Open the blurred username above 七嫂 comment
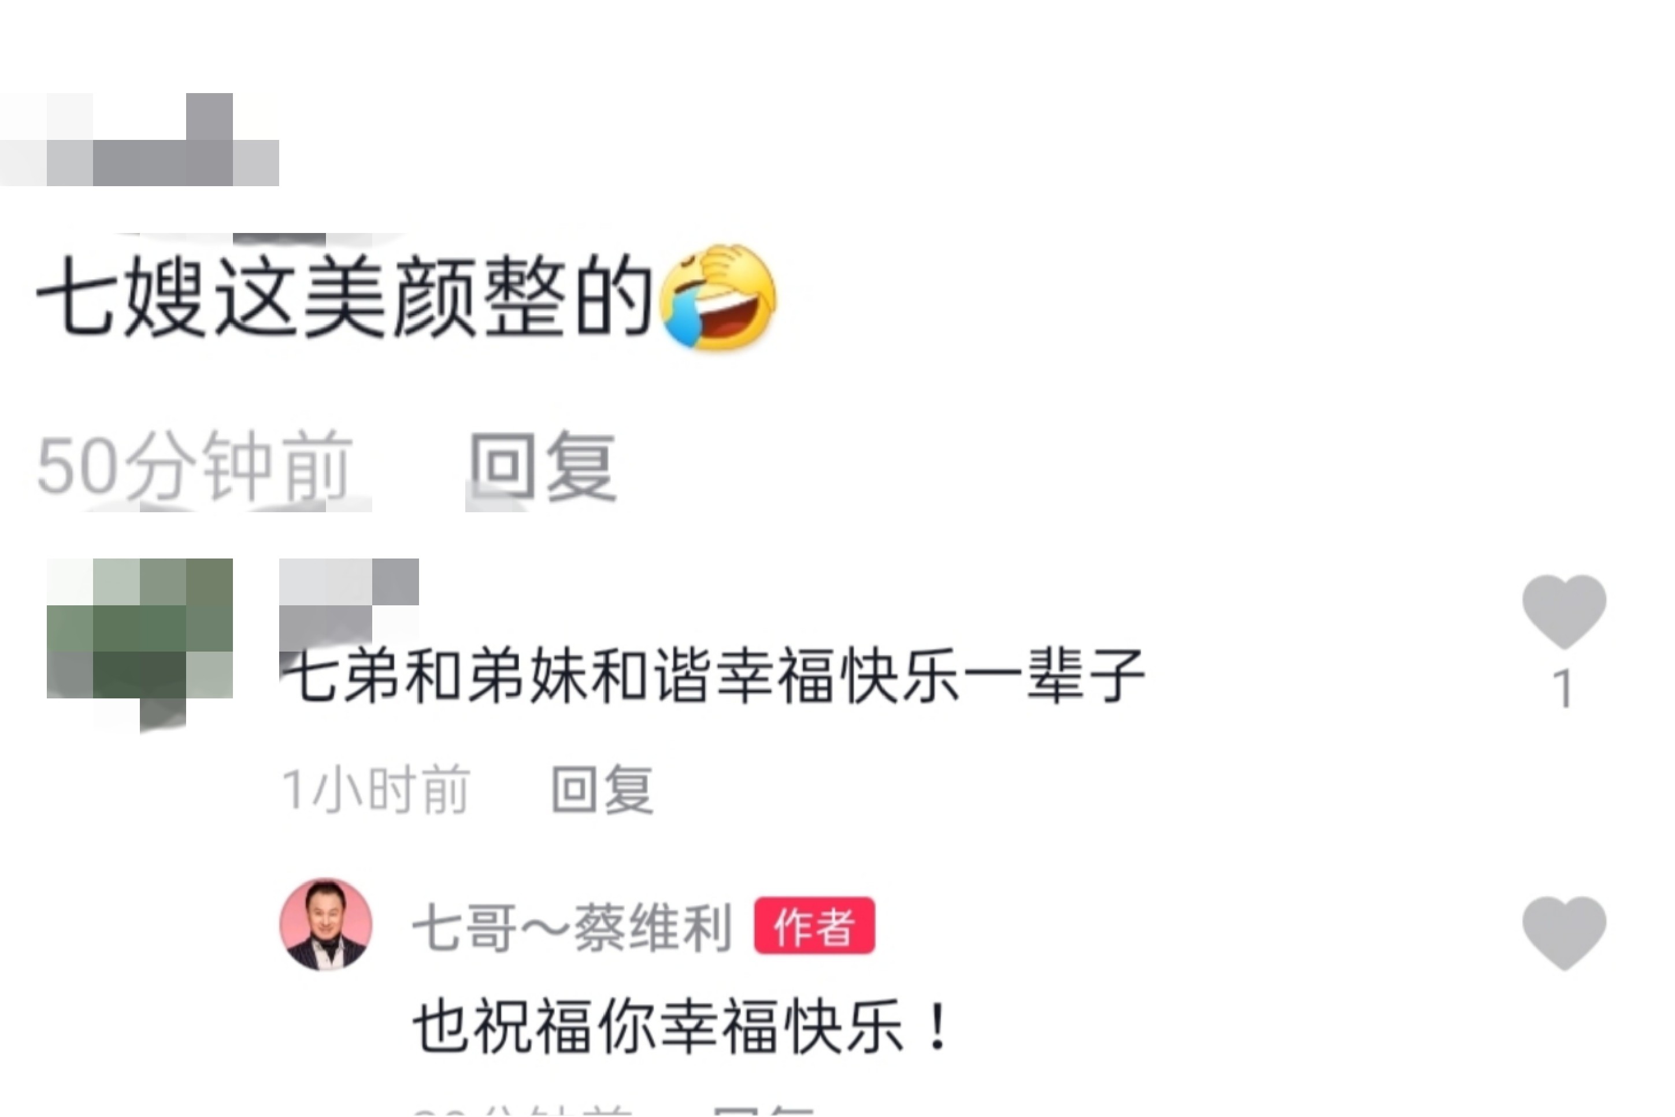Screen dimensions: 1675x1117 [140, 140]
